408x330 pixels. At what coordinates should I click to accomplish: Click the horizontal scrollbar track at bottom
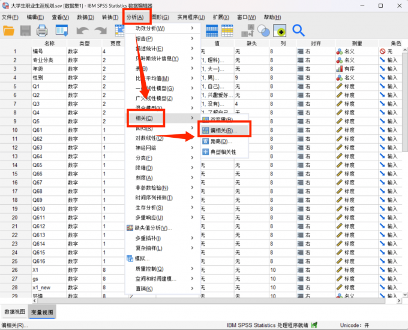click(211, 301)
